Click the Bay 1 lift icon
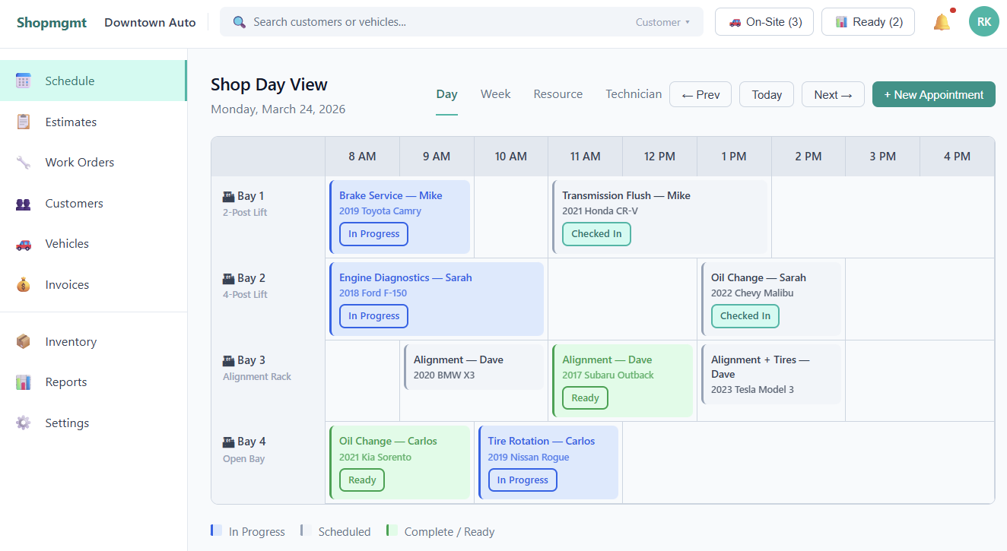This screenshot has width=1007, height=551. tap(228, 196)
